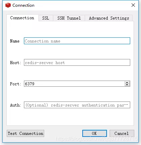Click the Name label
The width and height of the screenshot is (141, 145).
click(15, 41)
